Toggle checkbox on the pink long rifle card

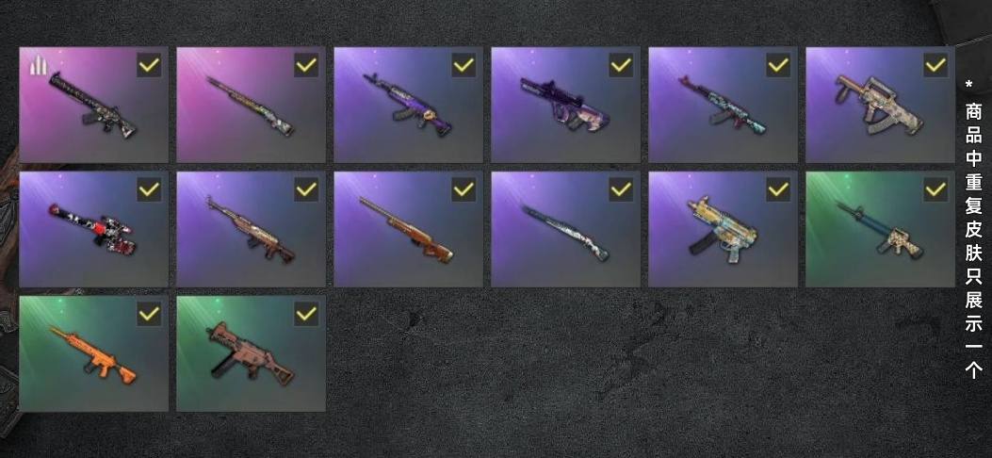(x=306, y=65)
